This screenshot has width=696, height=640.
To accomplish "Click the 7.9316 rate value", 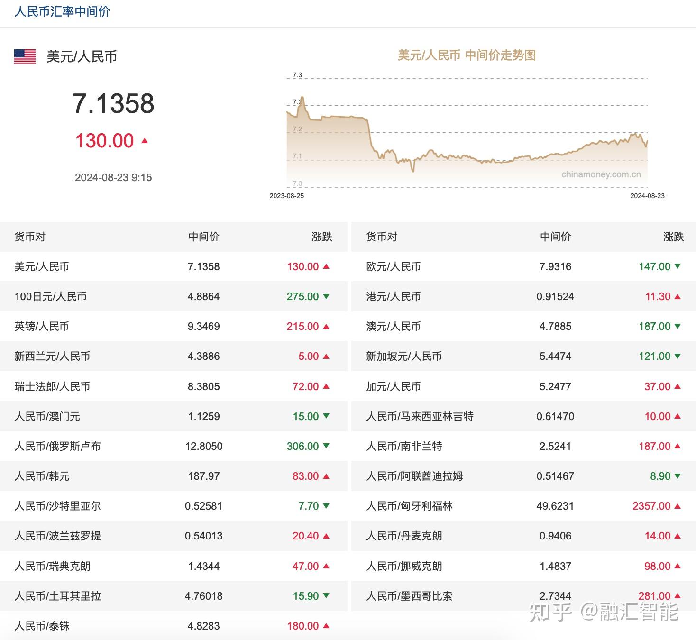I will (556, 266).
